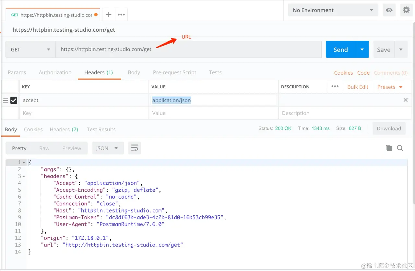Click the empty Description placeholder field
The height and width of the screenshot is (271, 415).
345,113
